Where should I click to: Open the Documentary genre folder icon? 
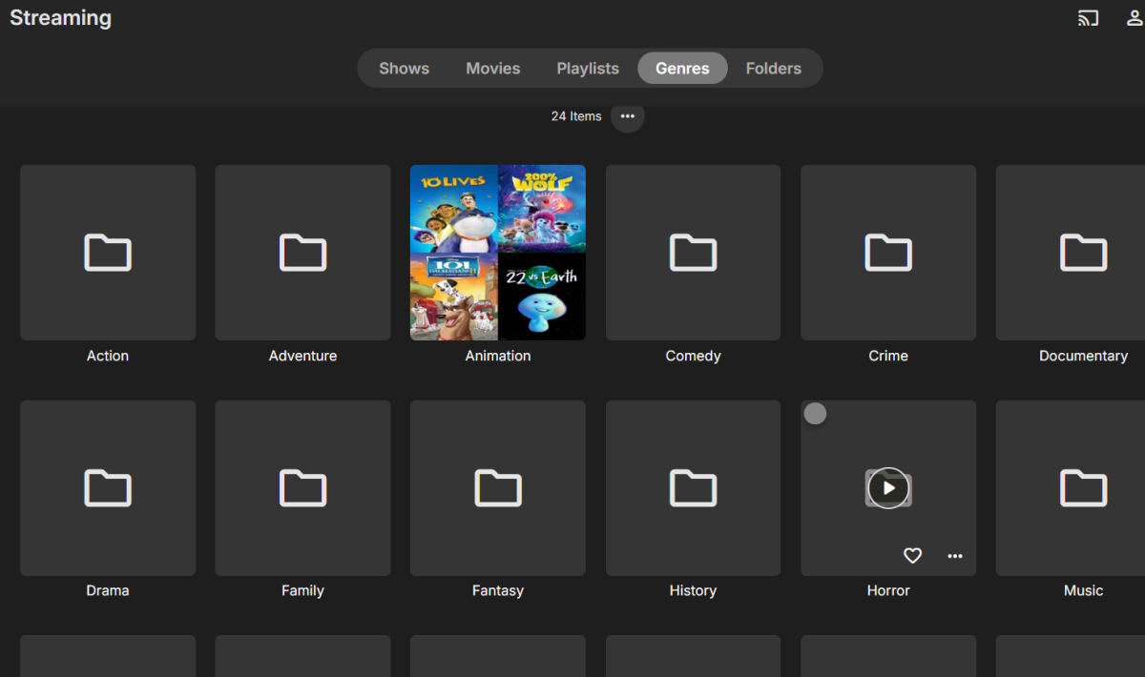coord(1083,253)
